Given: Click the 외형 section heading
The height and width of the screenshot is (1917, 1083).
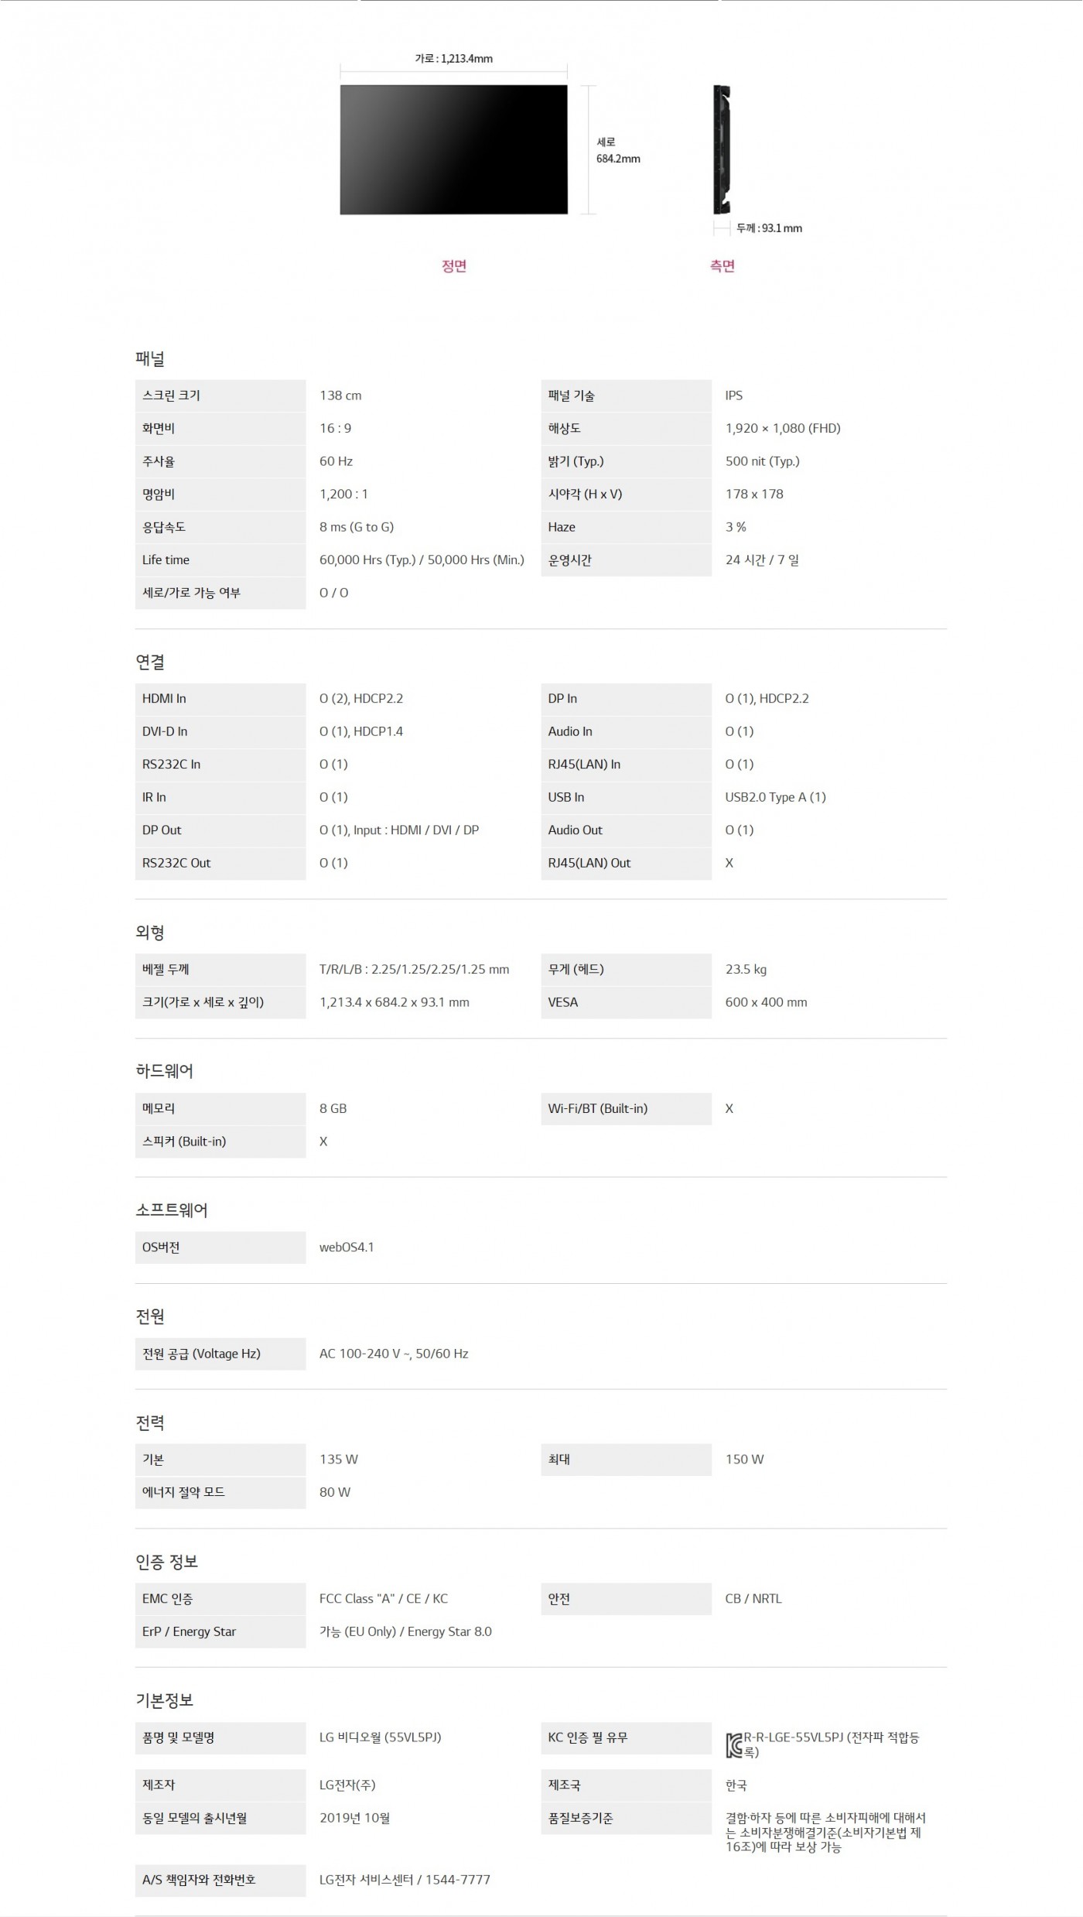Looking at the screenshot, I should click(150, 933).
